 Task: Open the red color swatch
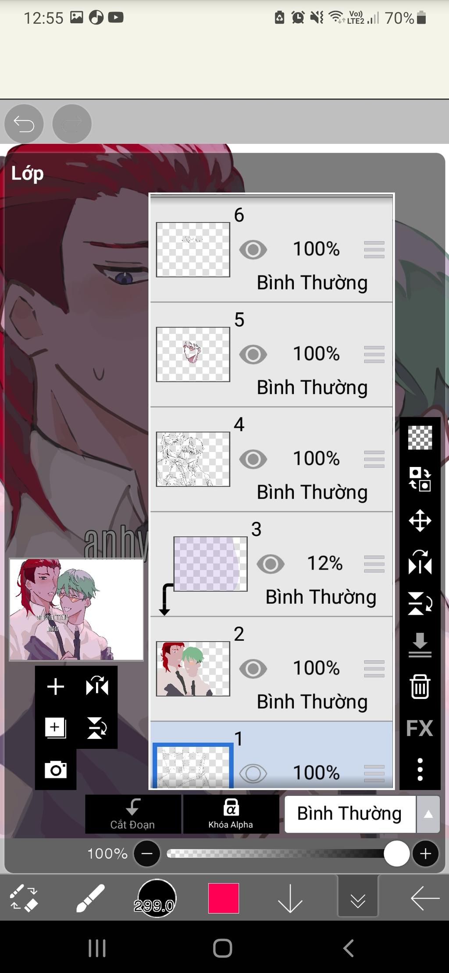pos(224,898)
